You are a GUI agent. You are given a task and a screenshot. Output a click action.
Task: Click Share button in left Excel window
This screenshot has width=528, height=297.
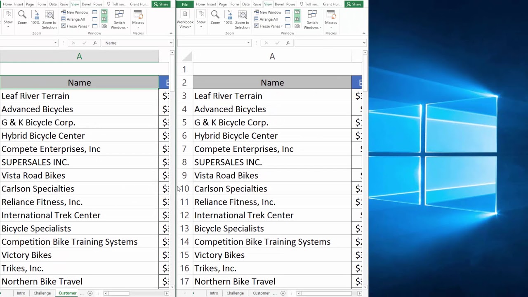161,4
